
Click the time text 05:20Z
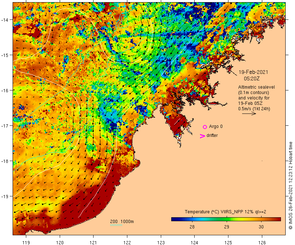point(252,79)
